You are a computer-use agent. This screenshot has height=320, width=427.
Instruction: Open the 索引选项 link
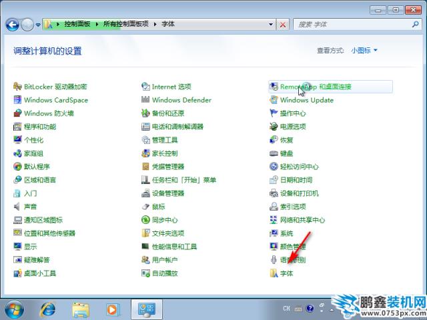point(293,207)
